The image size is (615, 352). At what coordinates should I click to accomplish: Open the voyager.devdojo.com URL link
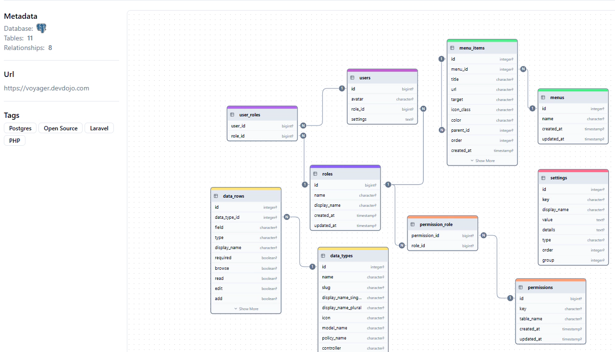pyautogui.click(x=47, y=88)
